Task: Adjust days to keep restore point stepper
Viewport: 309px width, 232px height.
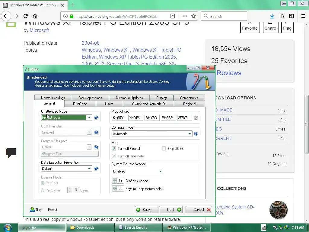Action: [x=115, y=188]
